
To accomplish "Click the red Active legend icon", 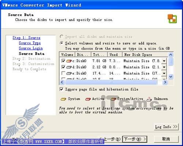I will coord(88,99).
